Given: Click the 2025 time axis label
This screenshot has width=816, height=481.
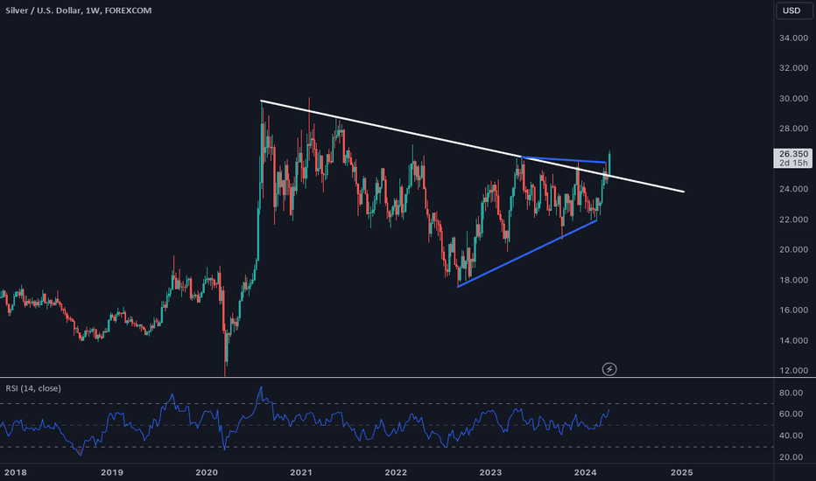Looking at the screenshot, I should [x=682, y=472].
